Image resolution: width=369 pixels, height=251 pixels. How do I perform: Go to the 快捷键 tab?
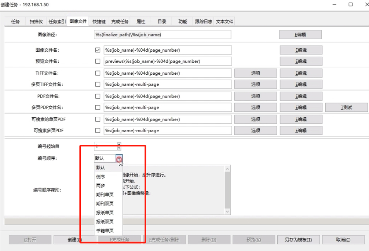[x=99, y=22]
